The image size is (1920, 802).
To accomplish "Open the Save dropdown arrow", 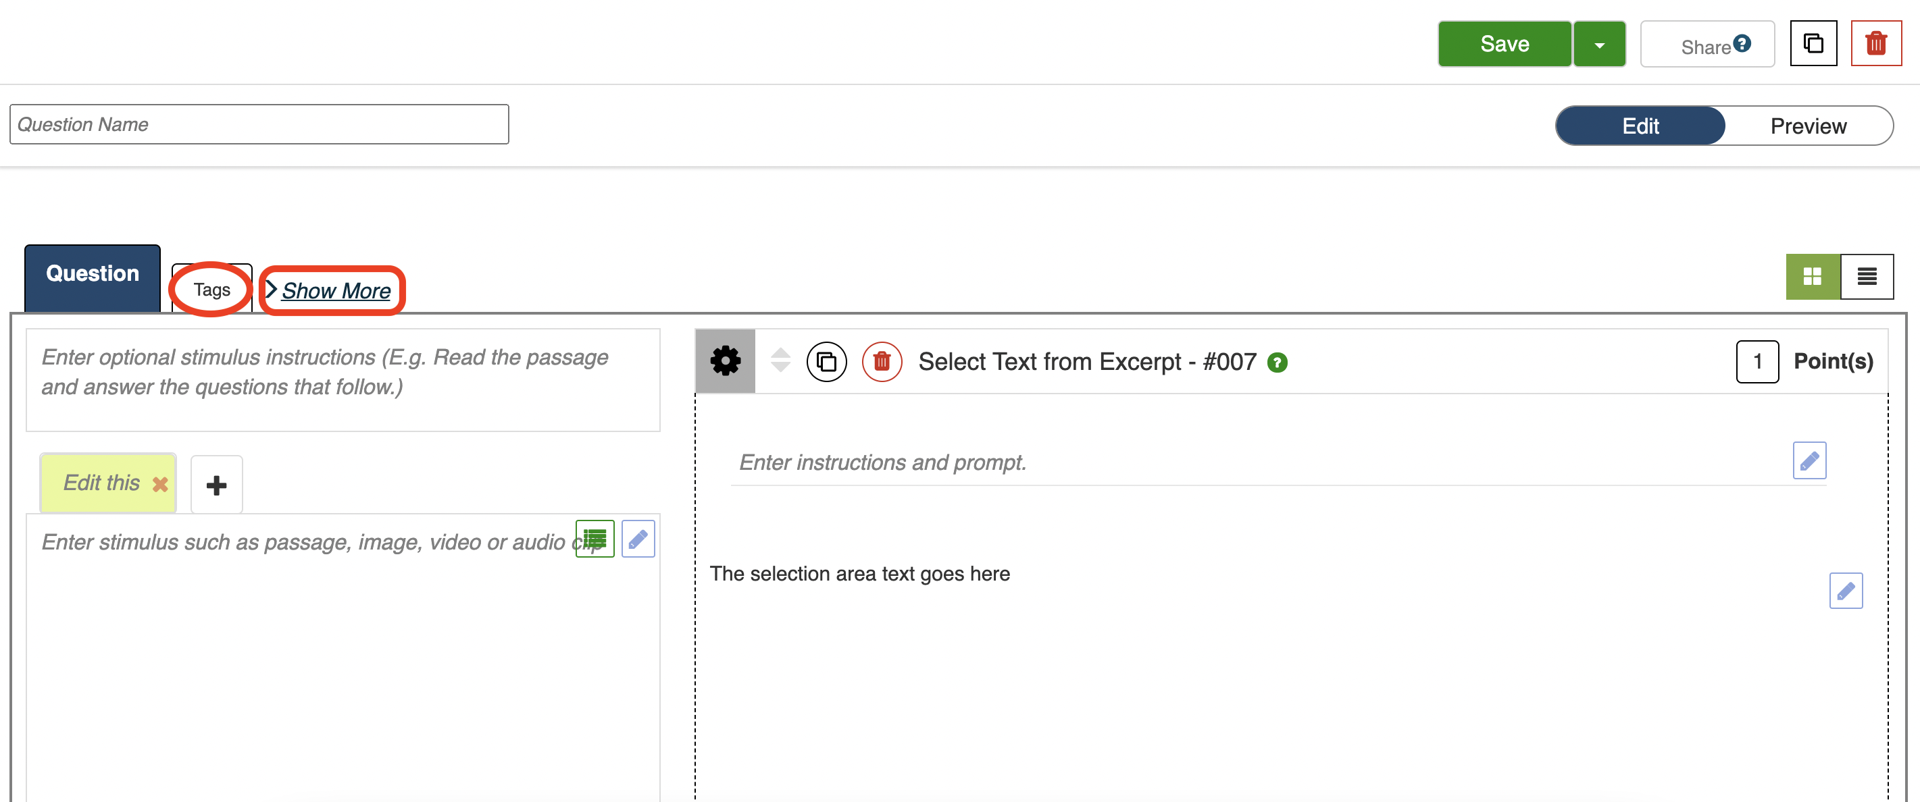I will pyautogui.click(x=1598, y=45).
